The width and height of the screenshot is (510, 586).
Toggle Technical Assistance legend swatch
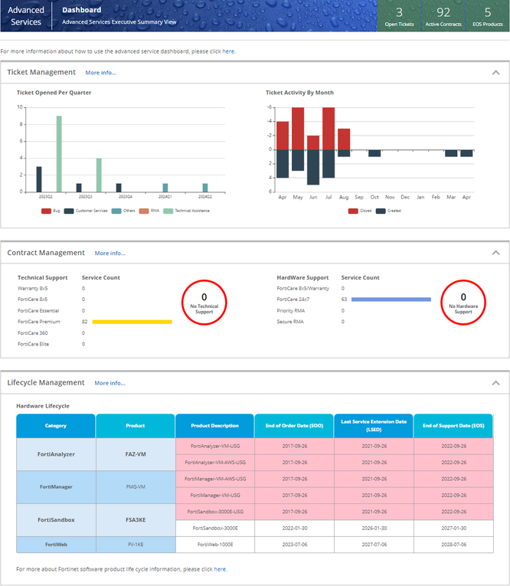click(168, 211)
